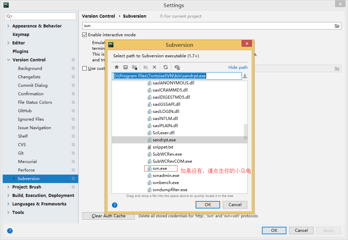Create a new folder using the toolbar icon

click(145, 67)
